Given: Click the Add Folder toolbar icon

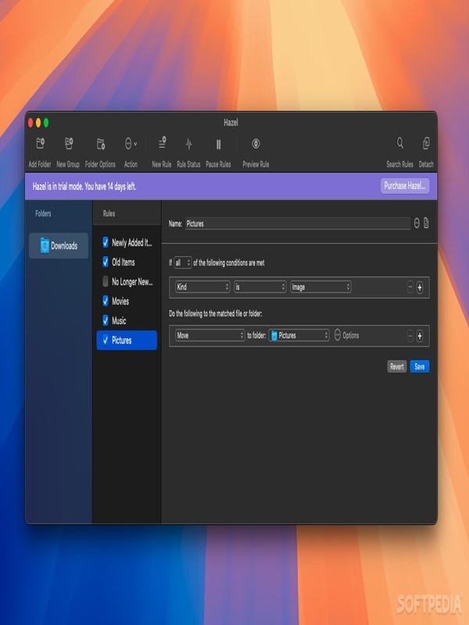Looking at the screenshot, I should tap(41, 143).
